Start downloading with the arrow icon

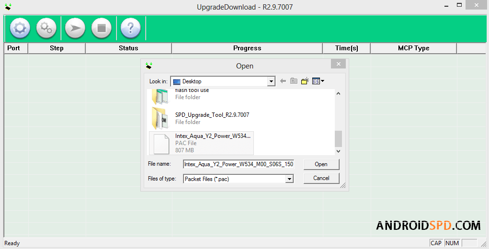[75, 28]
